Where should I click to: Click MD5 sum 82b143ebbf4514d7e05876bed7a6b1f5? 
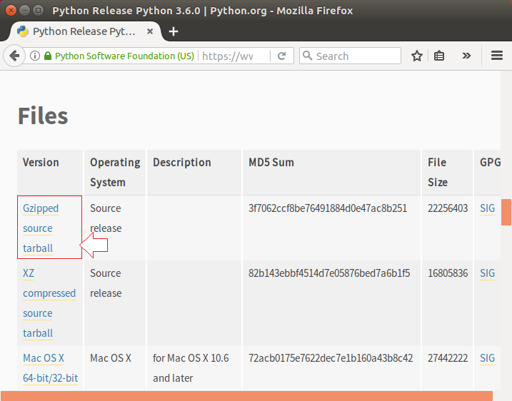pos(328,273)
